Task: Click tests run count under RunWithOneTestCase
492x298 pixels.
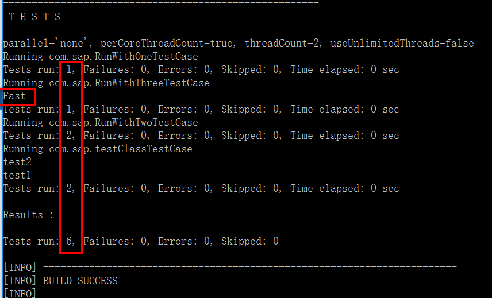Action: point(69,69)
